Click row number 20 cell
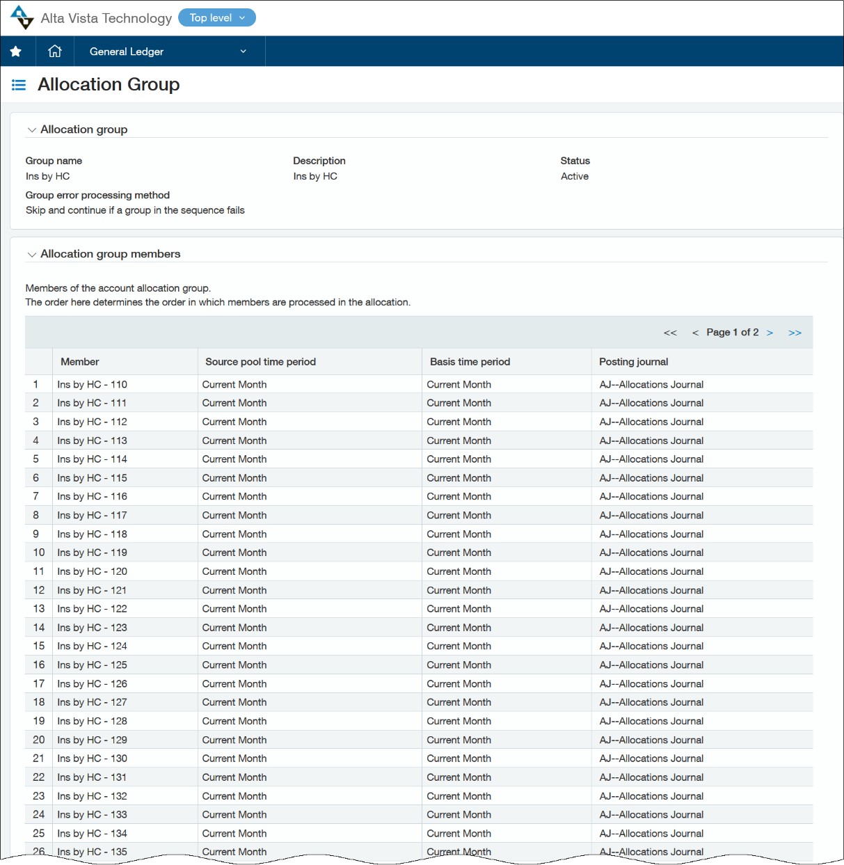This screenshot has width=844, height=865. pyautogui.click(x=39, y=740)
